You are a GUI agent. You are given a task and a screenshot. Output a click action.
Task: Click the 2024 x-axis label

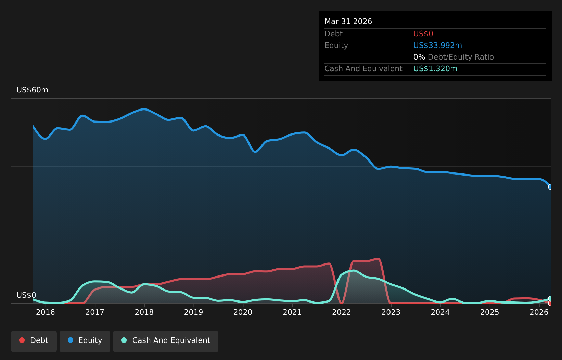440,312
